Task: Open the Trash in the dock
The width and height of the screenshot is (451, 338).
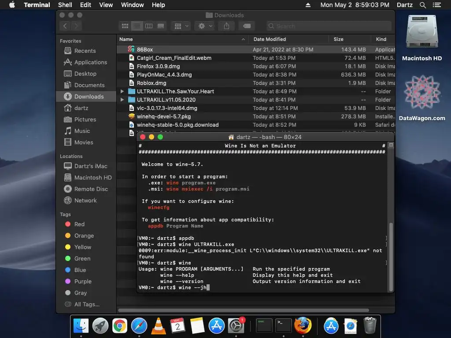Action: pyautogui.click(x=370, y=326)
